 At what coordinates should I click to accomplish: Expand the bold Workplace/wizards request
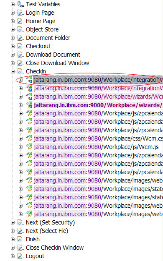pos(20,105)
